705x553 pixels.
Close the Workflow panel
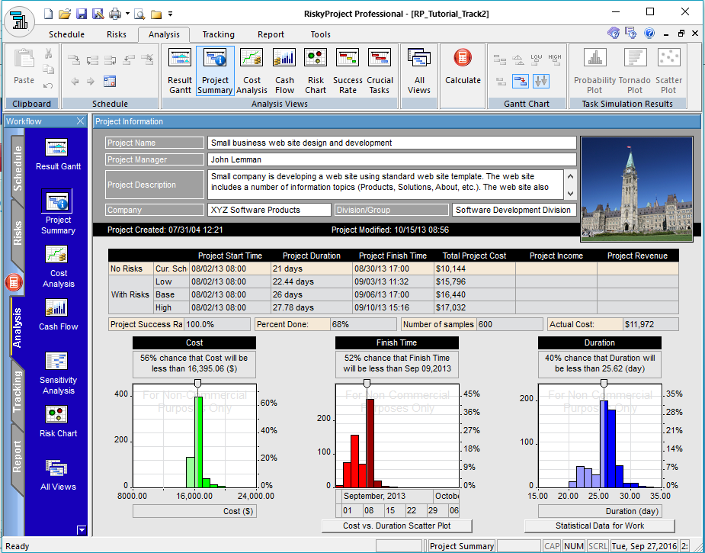tap(81, 121)
